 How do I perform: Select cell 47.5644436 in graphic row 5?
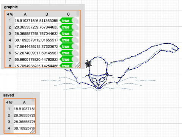click(x=25, y=46)
